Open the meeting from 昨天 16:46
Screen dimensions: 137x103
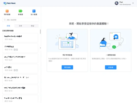[x=20, y=79]
